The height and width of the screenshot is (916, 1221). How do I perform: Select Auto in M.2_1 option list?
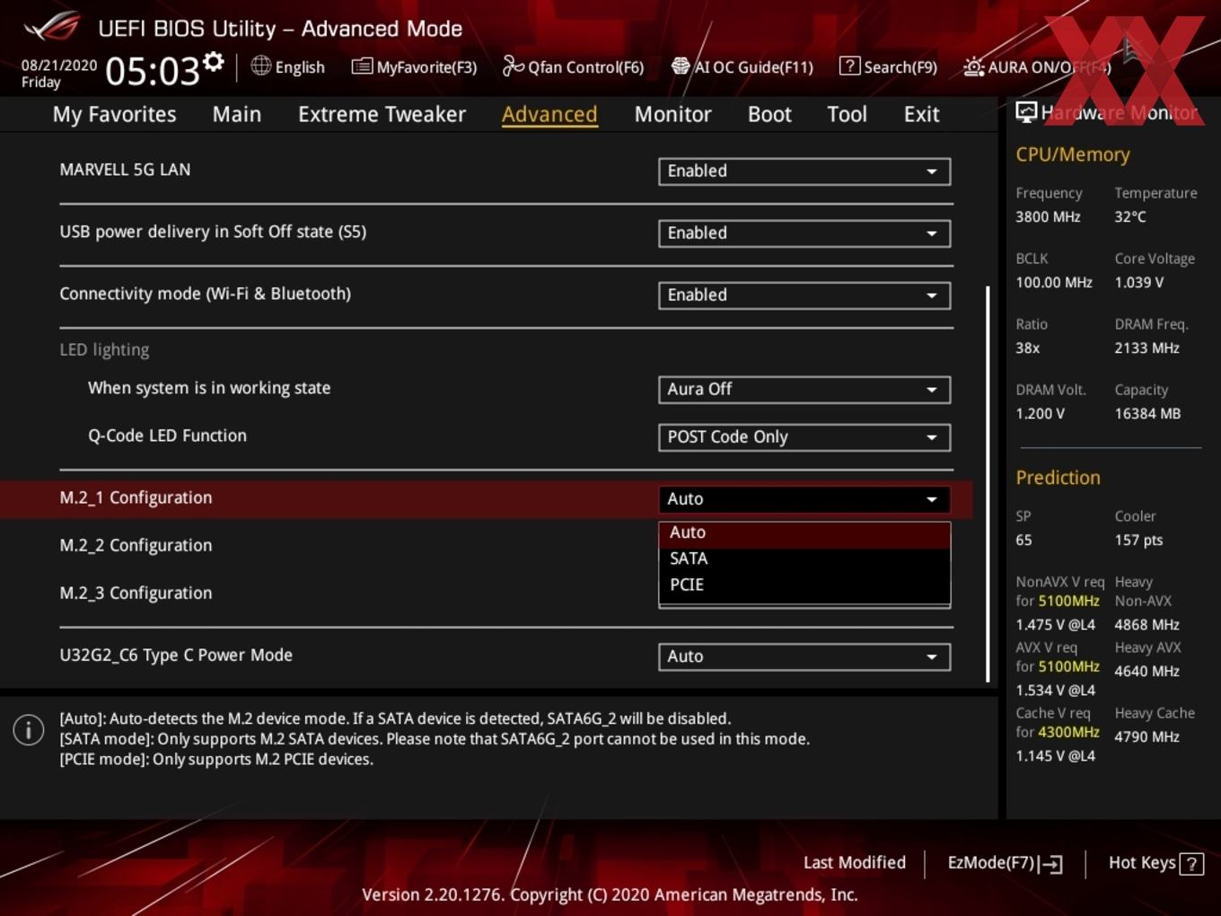pyautogui.click(x=804, y=533)
